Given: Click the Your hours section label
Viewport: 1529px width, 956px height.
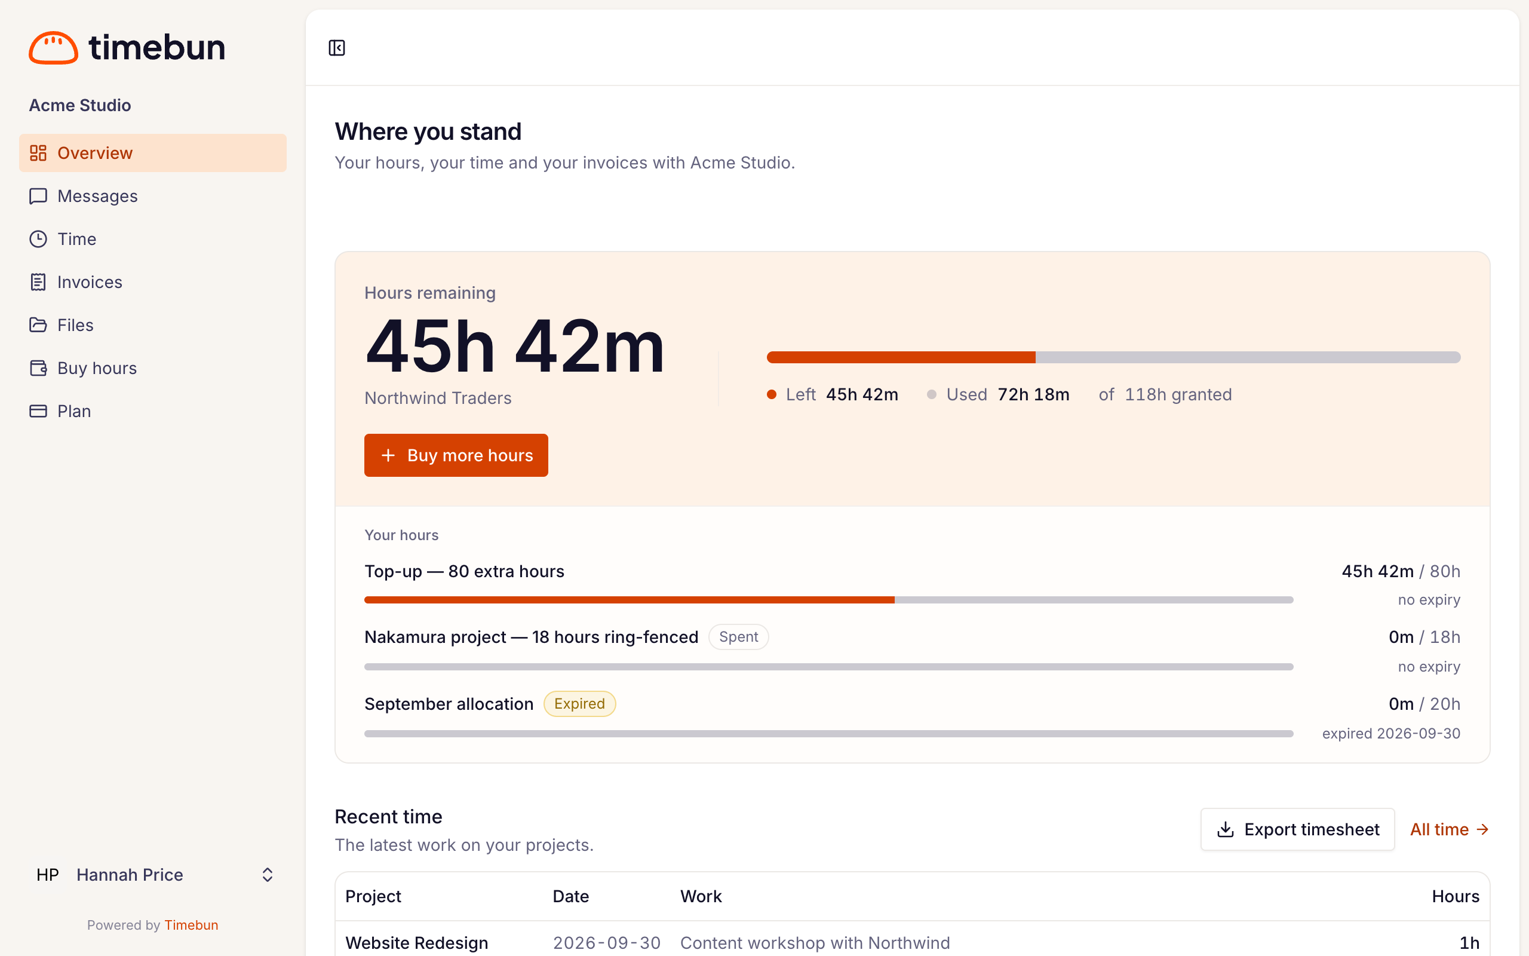Looking at the screenshot, I should tap(401, 535).
